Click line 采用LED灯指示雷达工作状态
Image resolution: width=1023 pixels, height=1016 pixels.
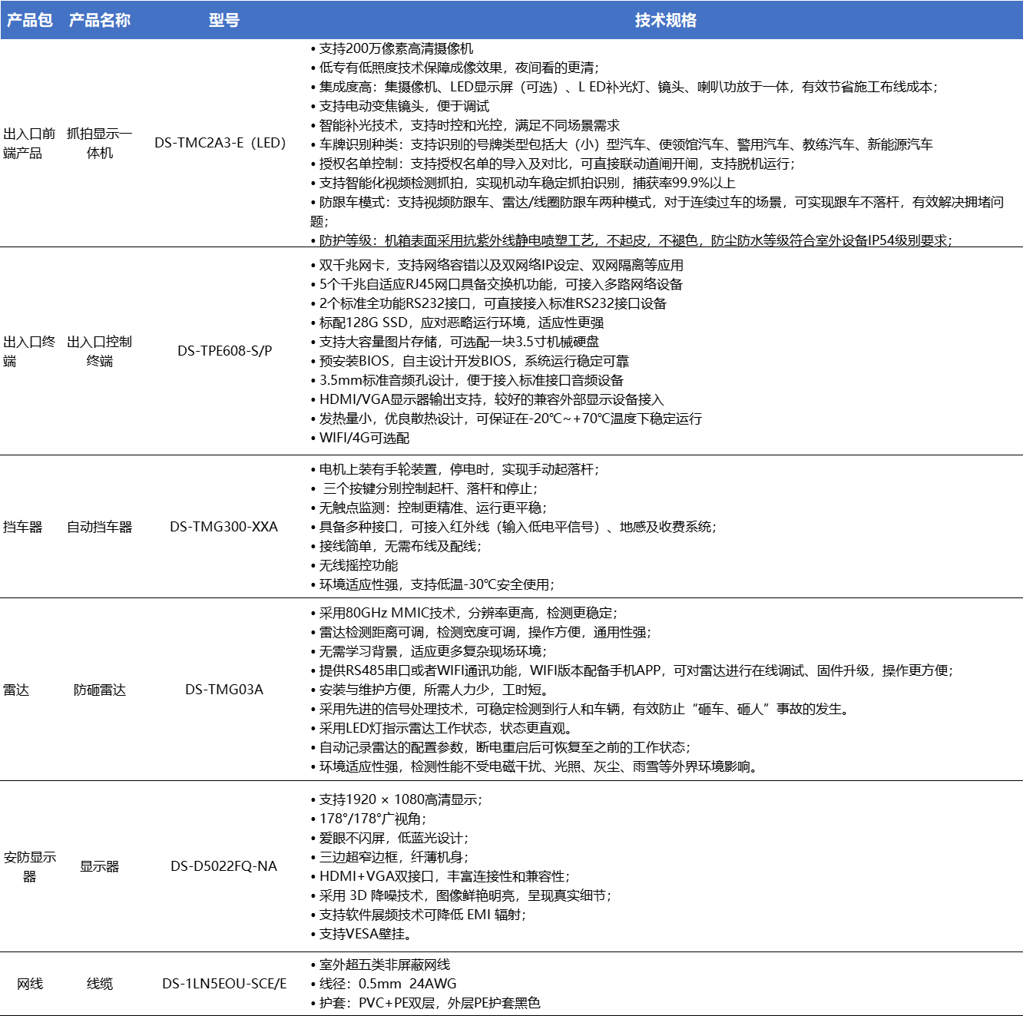tap(441, 728)
